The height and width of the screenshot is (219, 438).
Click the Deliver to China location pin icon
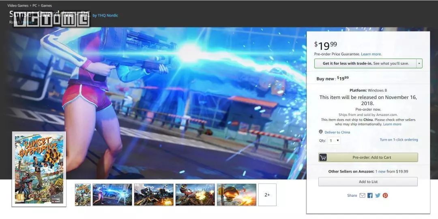pos(321,132)
